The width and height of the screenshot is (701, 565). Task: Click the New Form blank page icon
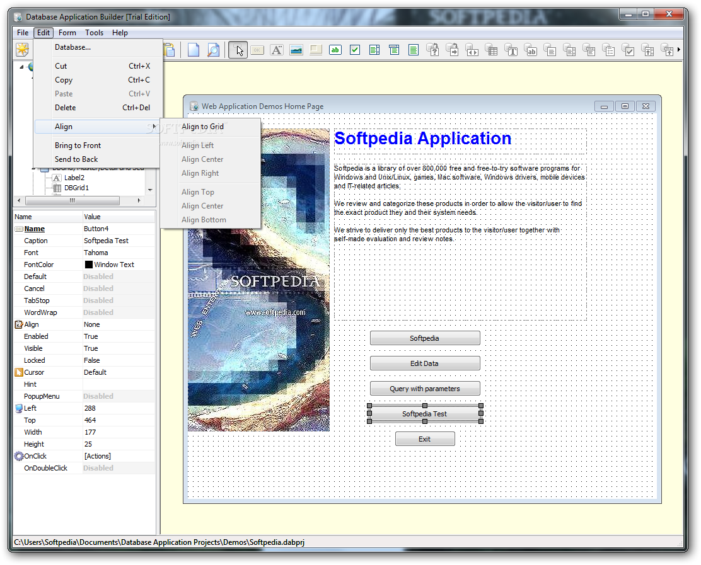[x=193, y=50]
